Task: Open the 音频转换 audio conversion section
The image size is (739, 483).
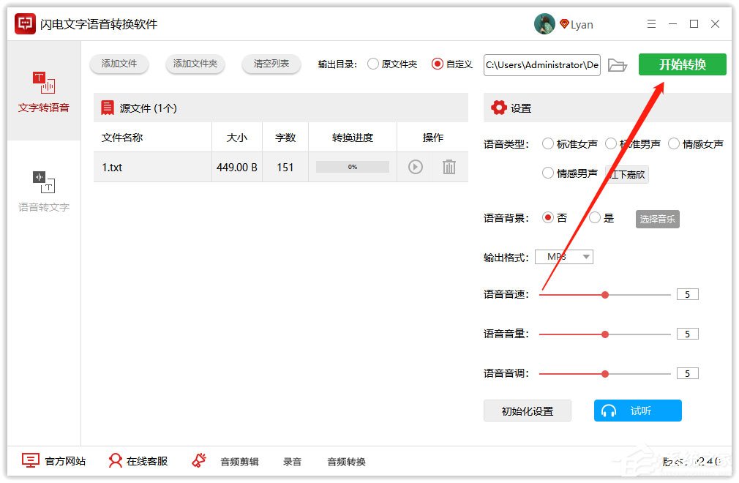Action: click(x=345, y=461)
